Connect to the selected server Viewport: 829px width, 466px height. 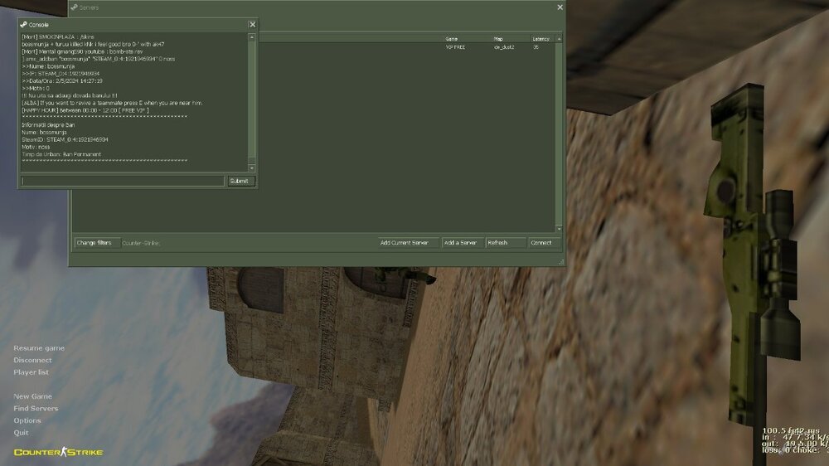tap(541, 243)
